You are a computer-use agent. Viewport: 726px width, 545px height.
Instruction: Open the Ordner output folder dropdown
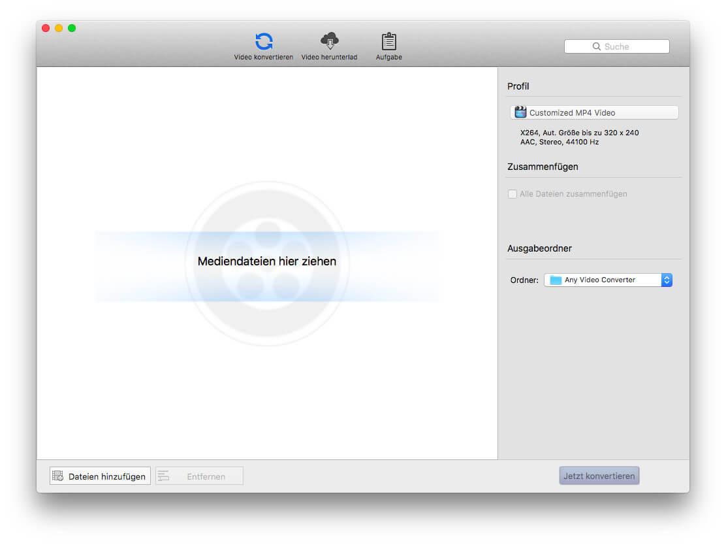tap(608, 280)
